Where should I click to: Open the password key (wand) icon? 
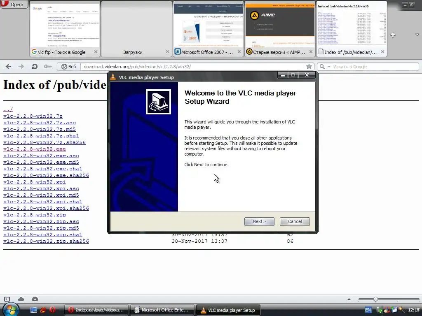click(x=48, y=66)
